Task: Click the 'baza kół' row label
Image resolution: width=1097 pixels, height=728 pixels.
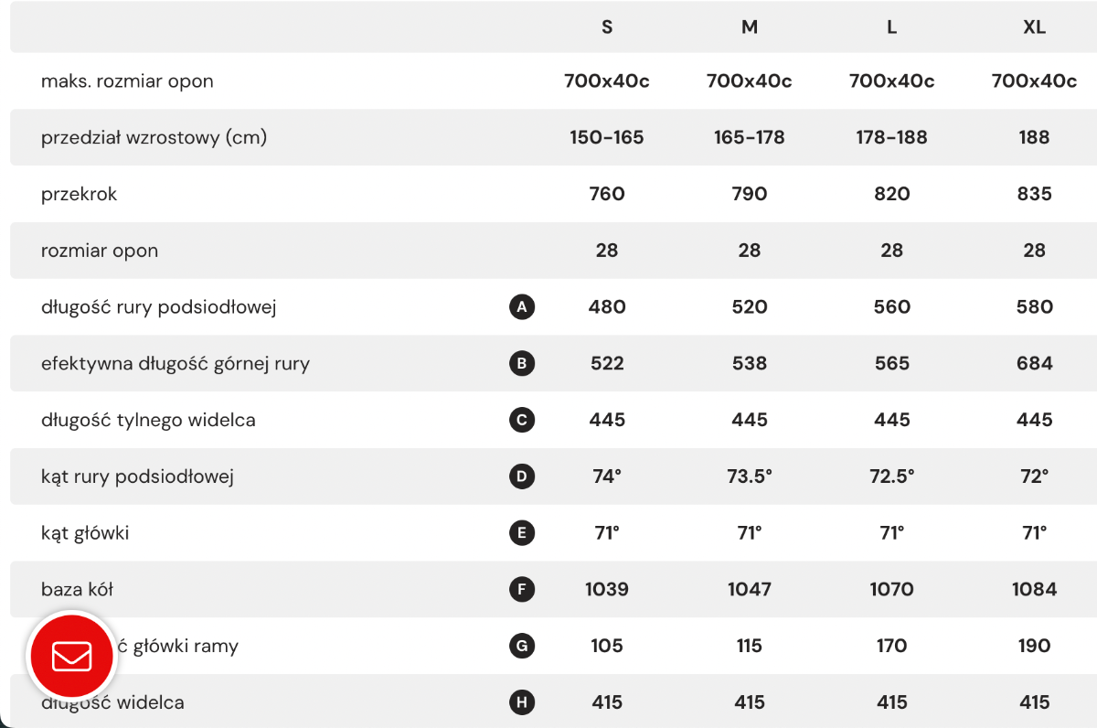Action: click(x=77, y=590)
